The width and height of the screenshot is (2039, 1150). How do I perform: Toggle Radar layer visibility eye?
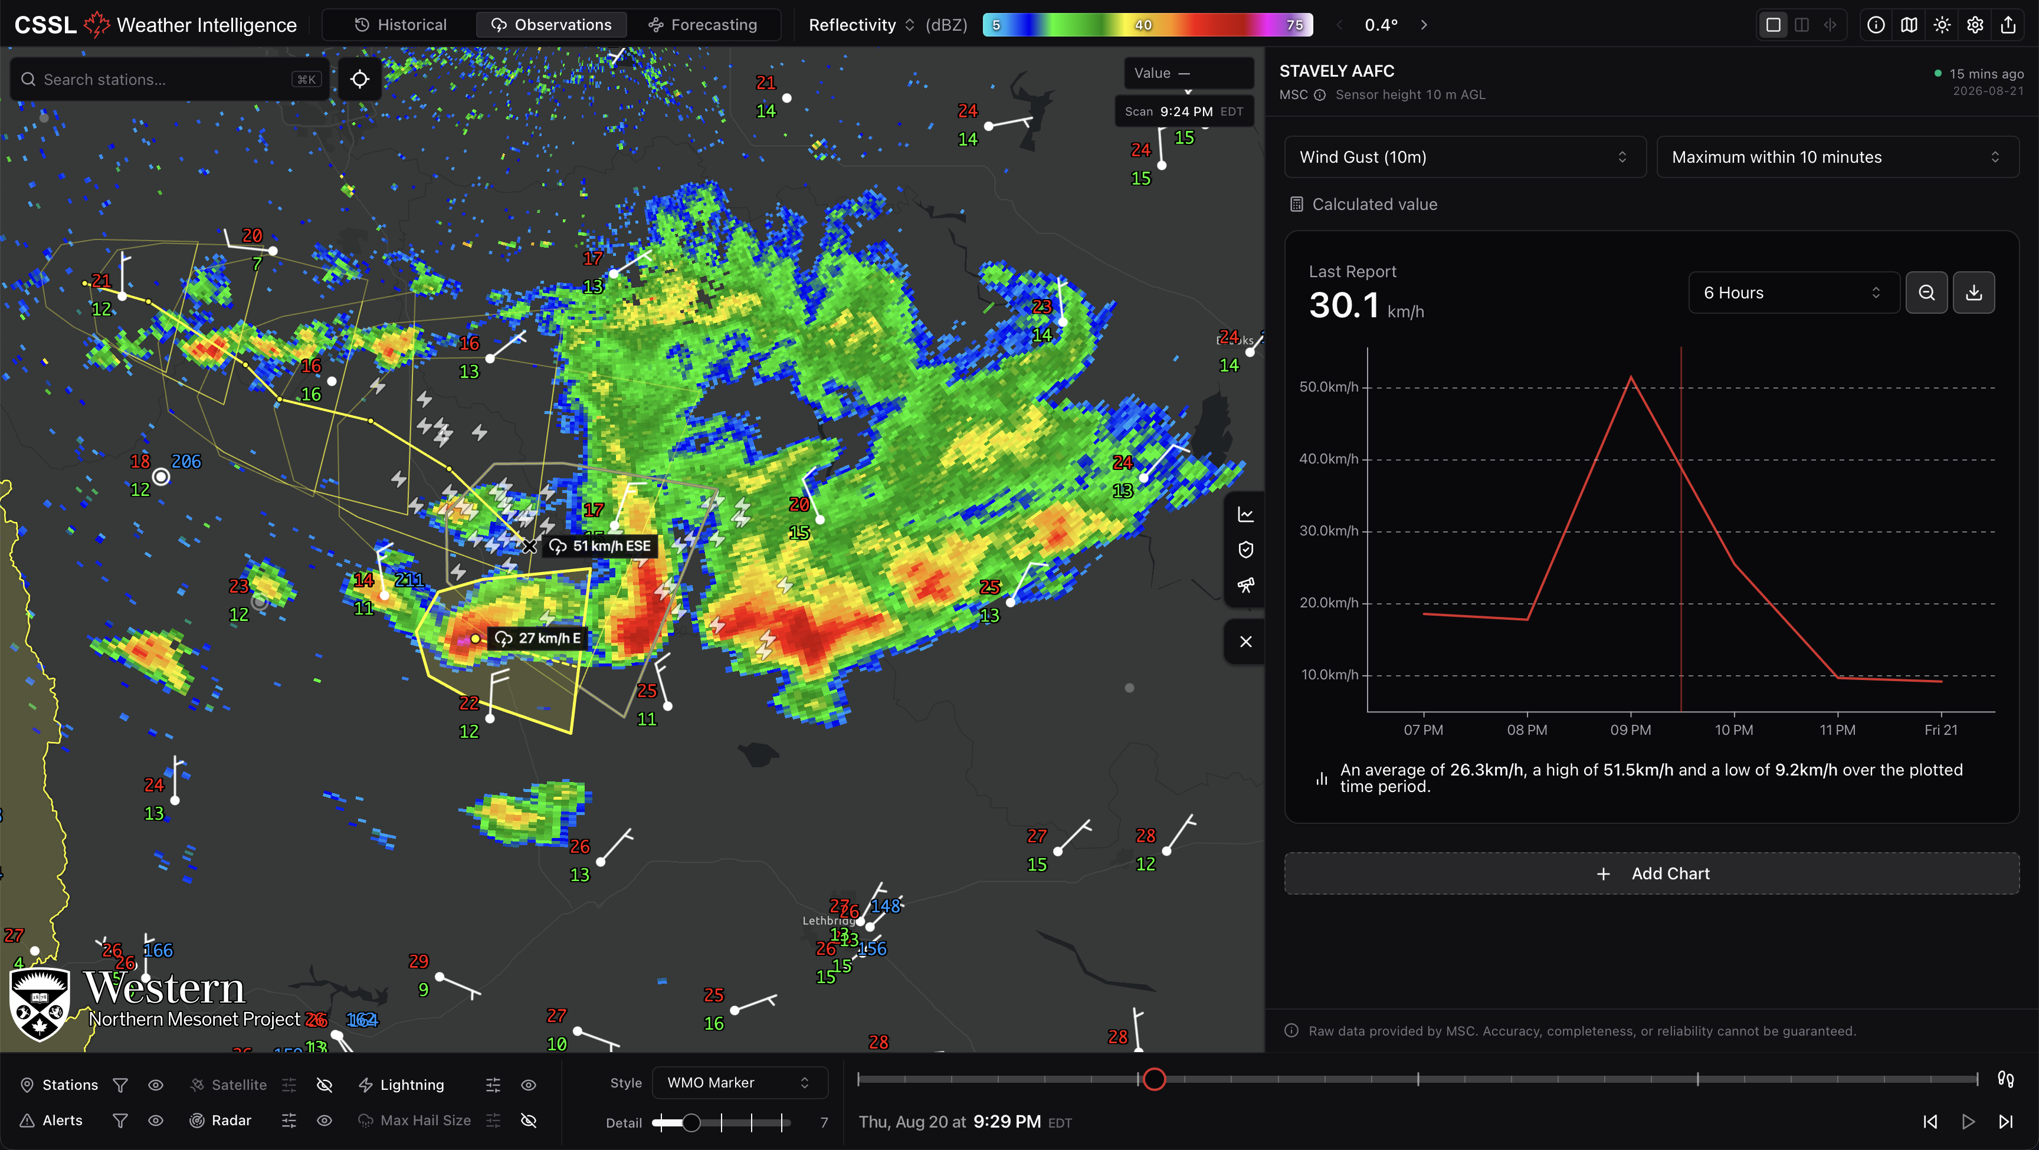[x=324, y=1121]
